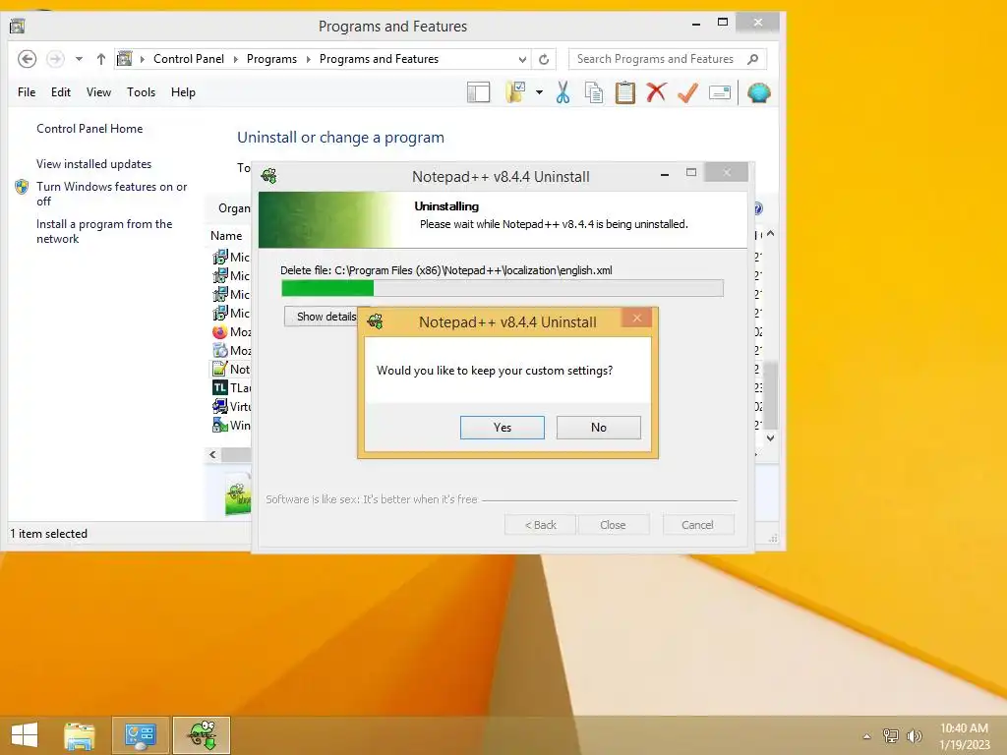Click the magnifier search icon
The height and width of the screenshot is (755, 1007).
[753, 59]
